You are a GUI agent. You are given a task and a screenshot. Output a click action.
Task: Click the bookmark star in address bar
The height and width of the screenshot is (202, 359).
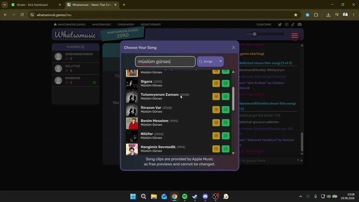tap(296, 15)
